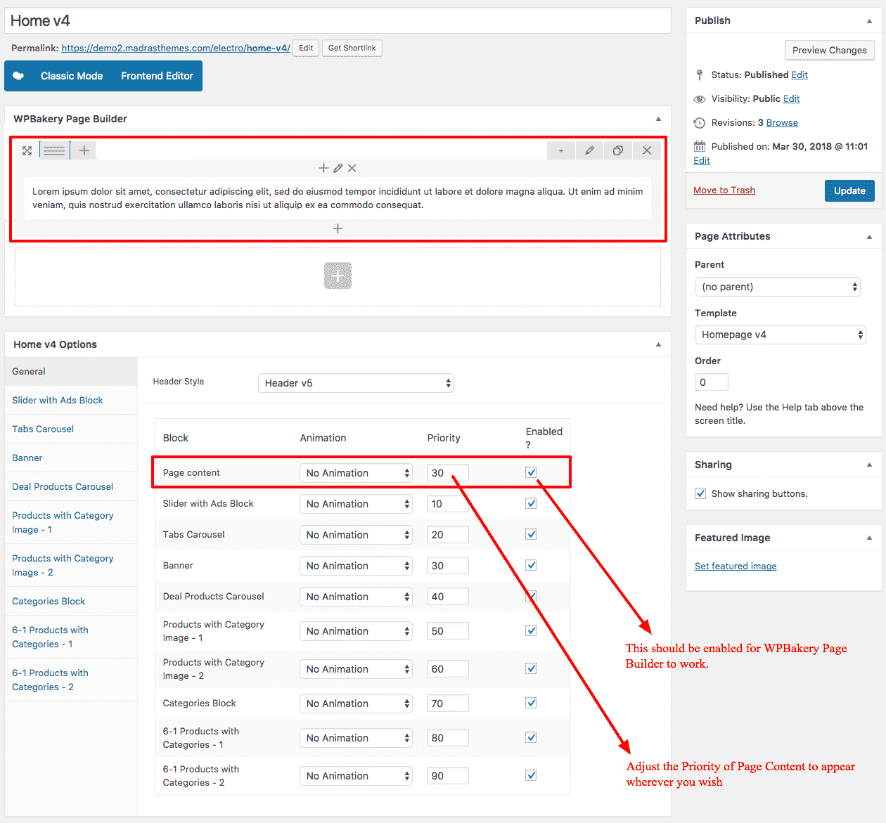Switch to Classic Mode

coord(72,76)
